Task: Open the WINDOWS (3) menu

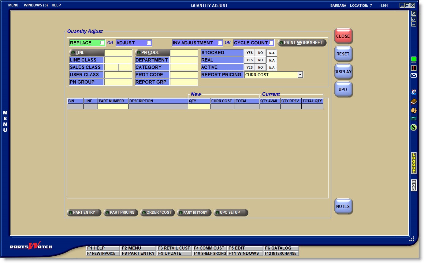Action: click(x=35, y=5)
